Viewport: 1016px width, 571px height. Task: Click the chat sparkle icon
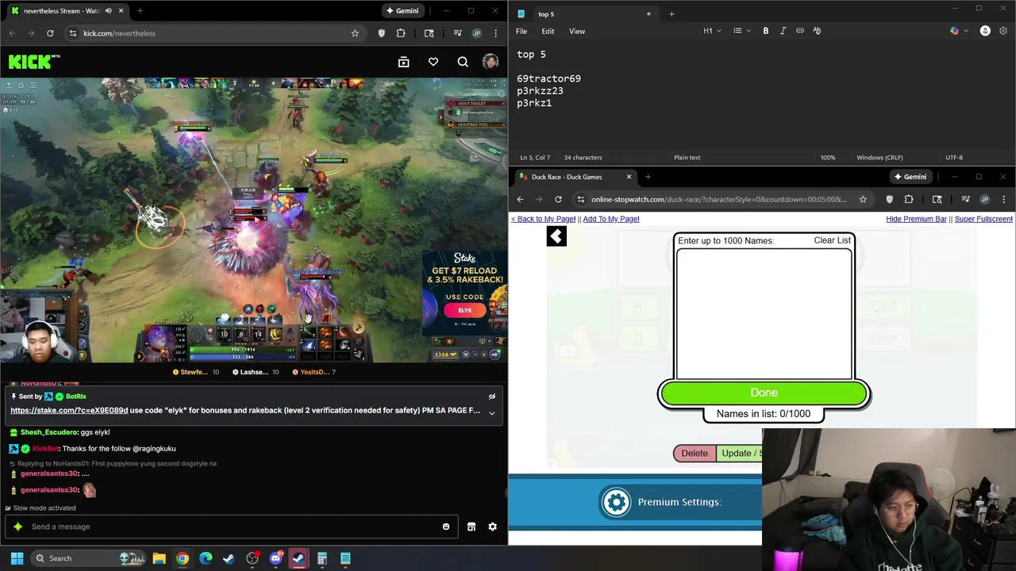point(17,527)
